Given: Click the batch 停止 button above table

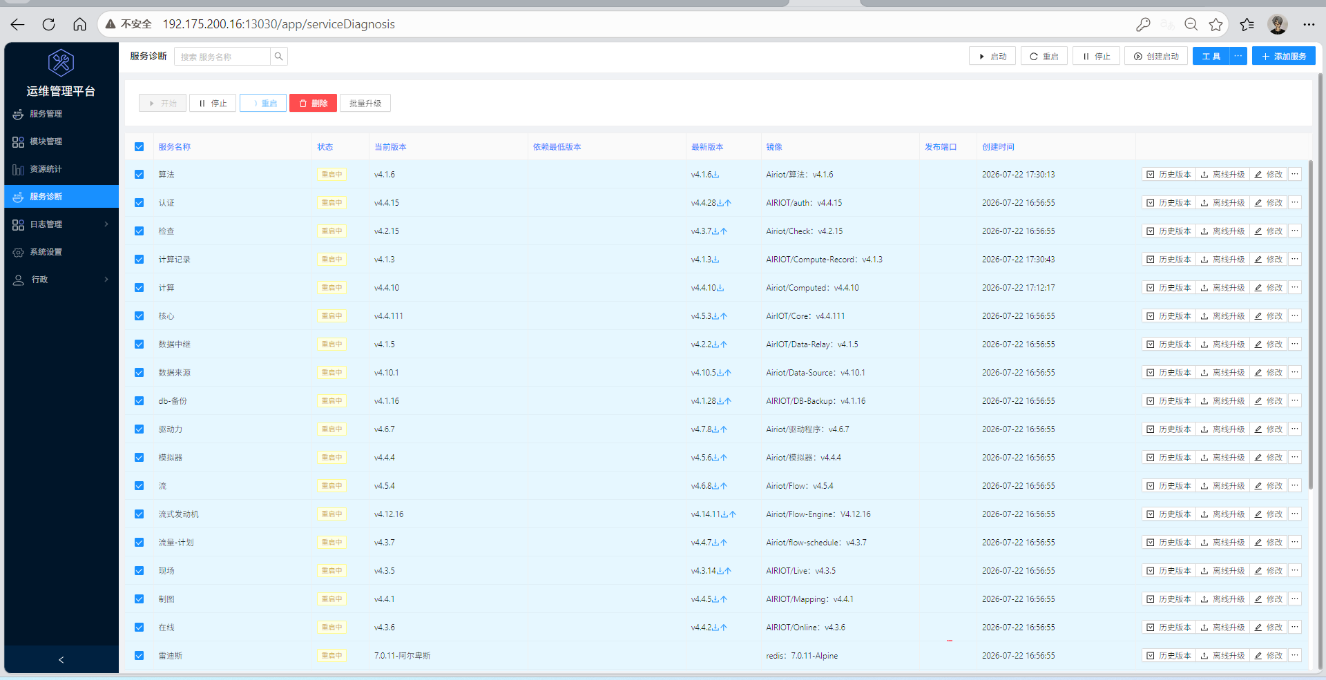Looking at the screenshot, I should pyautogui.click(x=213, y=104).
